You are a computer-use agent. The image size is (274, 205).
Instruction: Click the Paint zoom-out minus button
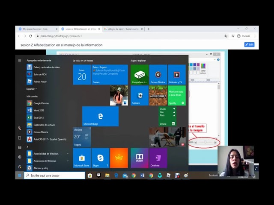[196, 142]
